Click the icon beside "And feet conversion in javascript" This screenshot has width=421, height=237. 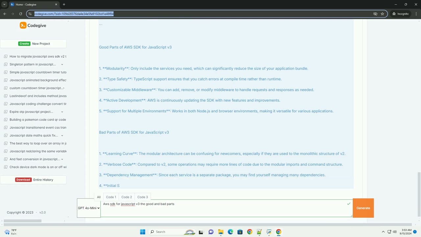click(x=6, y=159)
